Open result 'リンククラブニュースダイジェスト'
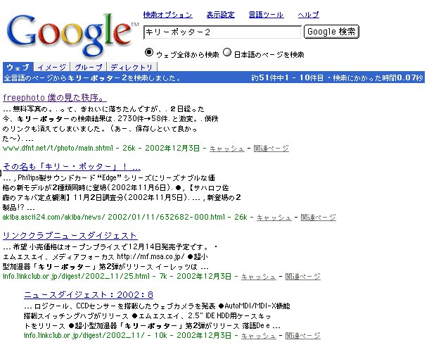Screen dimensions: 429x345 point(70,235)
